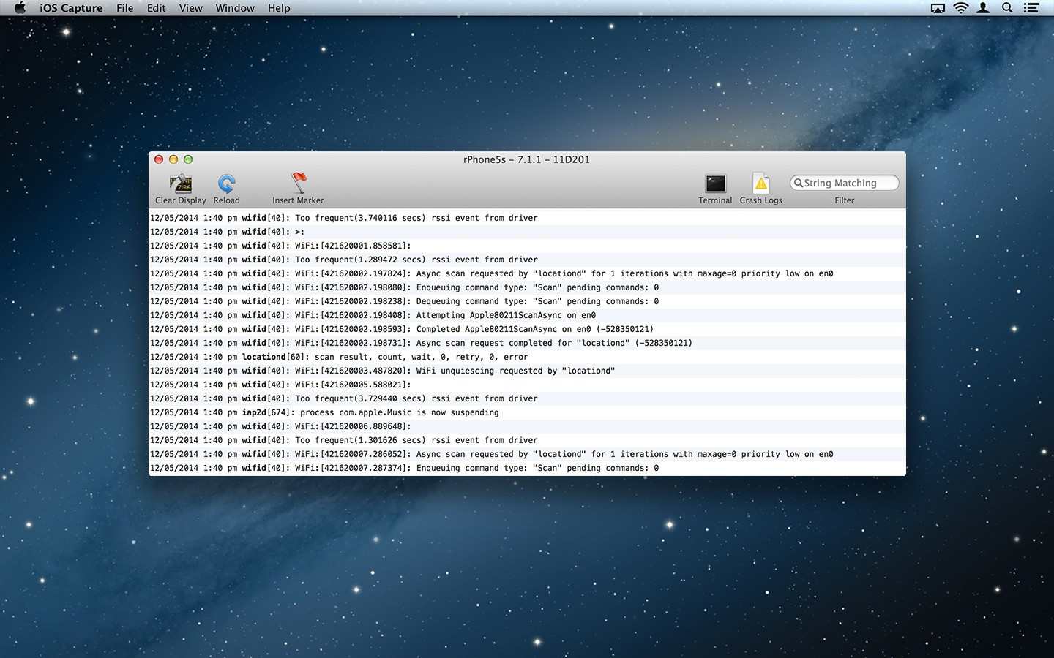Select the 'iap2d[674]: process com.apple.Music' line
This screenshot has height=658, width=1054.
tap(527, 412)
